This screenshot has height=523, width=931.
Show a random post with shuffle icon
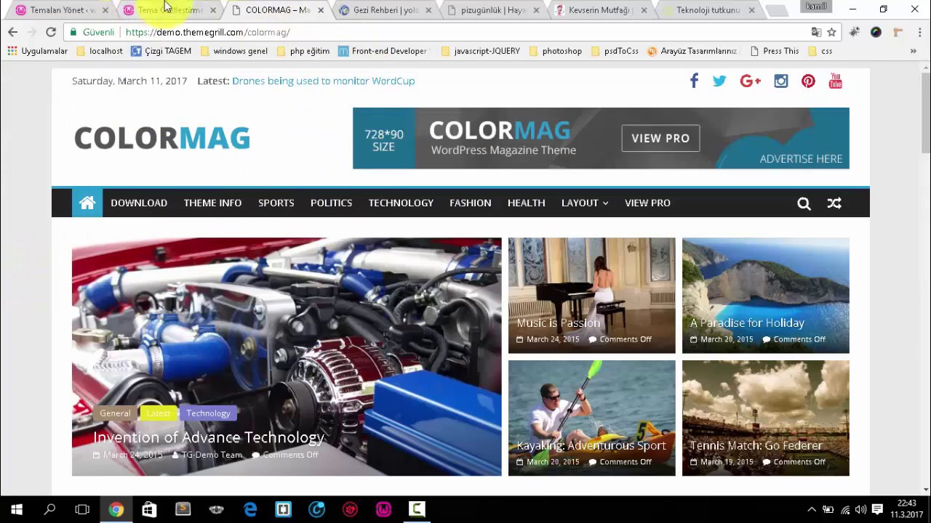(834, 203)
